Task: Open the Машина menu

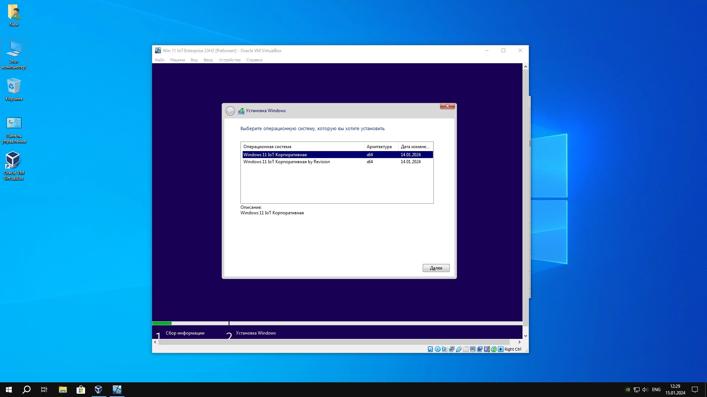Action: point(177,60)
